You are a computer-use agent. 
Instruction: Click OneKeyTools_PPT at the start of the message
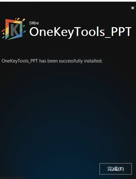click(19, 61)
